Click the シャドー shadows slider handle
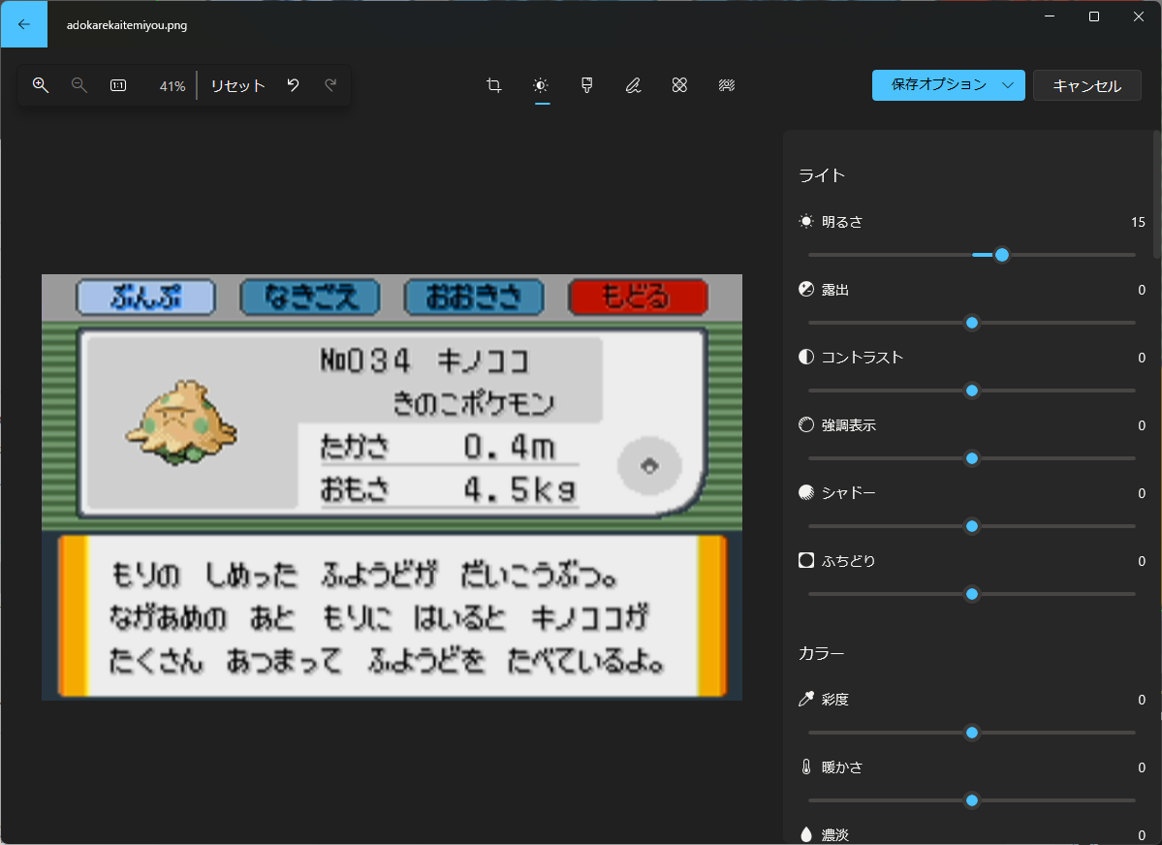Screen dimensions: 1162x845 click(x=972, y=526)
